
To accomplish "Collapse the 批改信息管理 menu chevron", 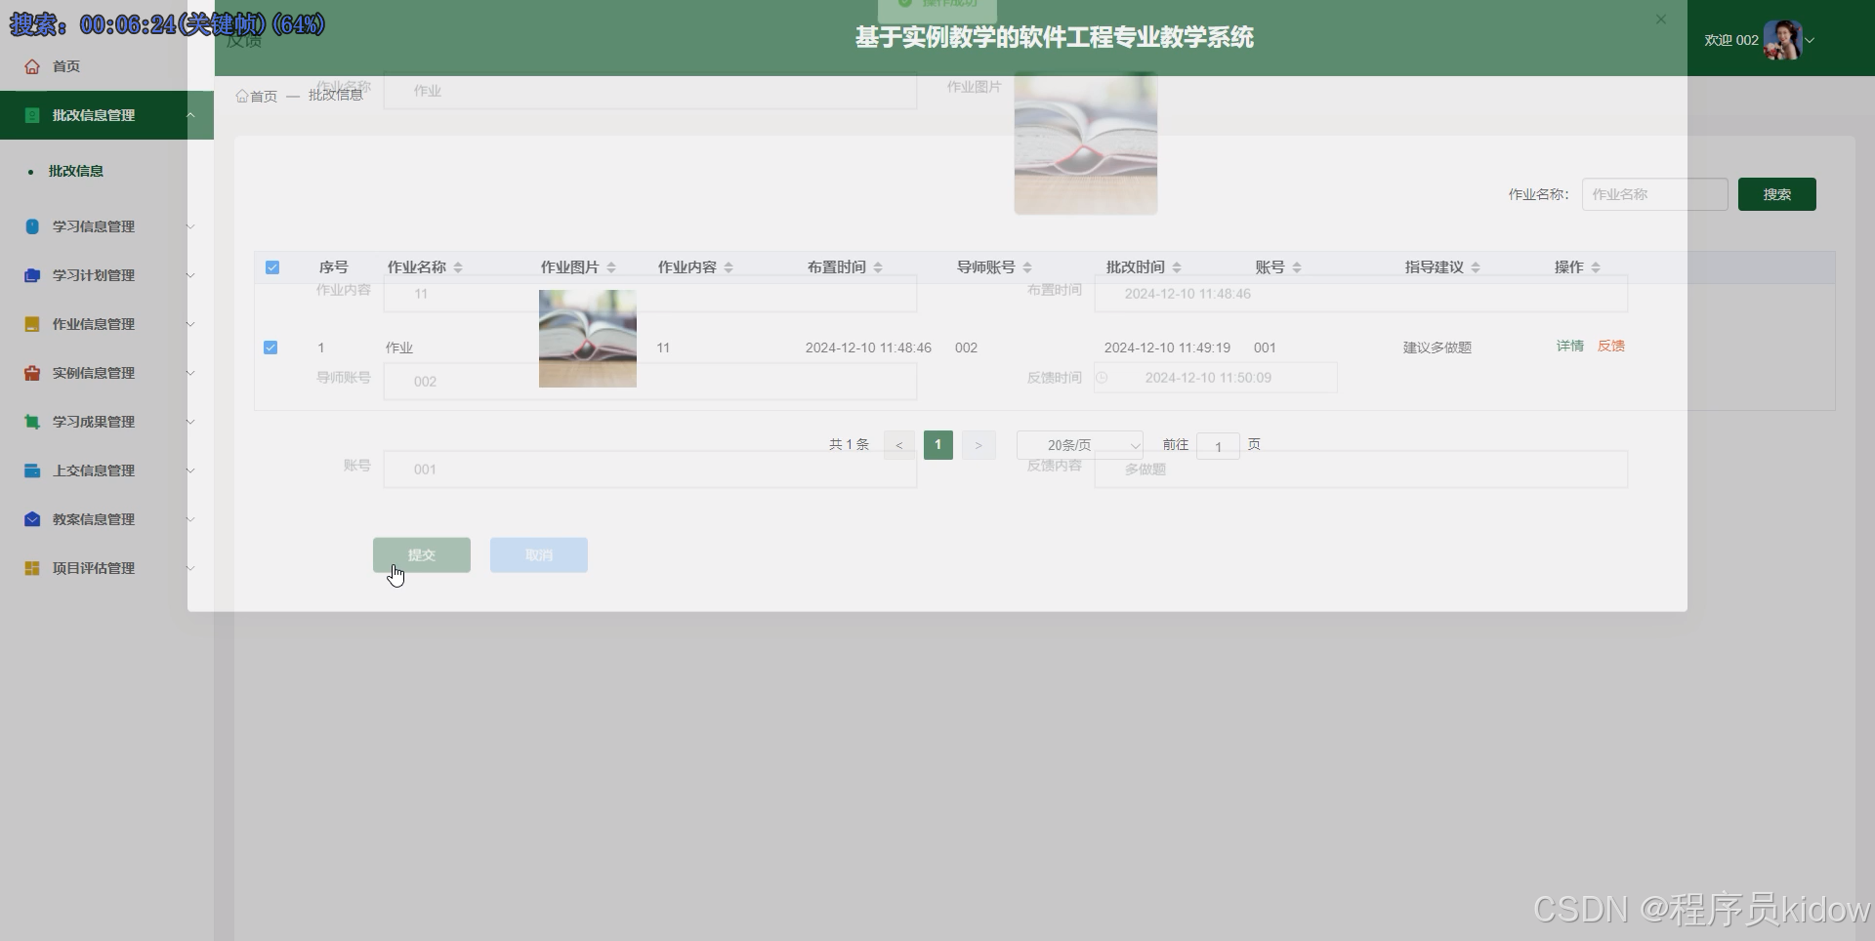I will (190, 115).
